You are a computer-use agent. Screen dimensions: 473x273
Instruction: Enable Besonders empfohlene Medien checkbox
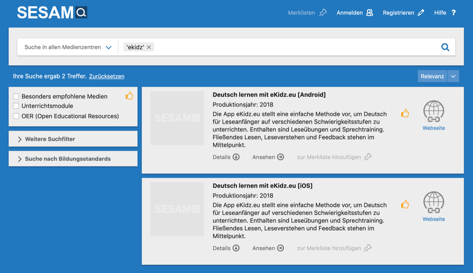[16, 97]
